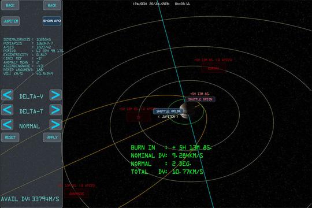Decrease Normal angle with left arrow
The image size is (312, 208).
tap(8, 125)
